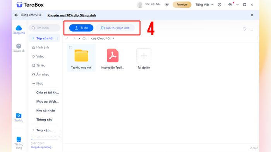Screen dimensions: 271x152
Task: Refresh the file list
Action: point(84,38)
